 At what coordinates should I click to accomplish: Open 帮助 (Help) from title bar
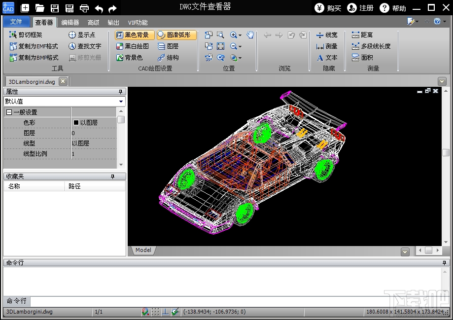393,8
